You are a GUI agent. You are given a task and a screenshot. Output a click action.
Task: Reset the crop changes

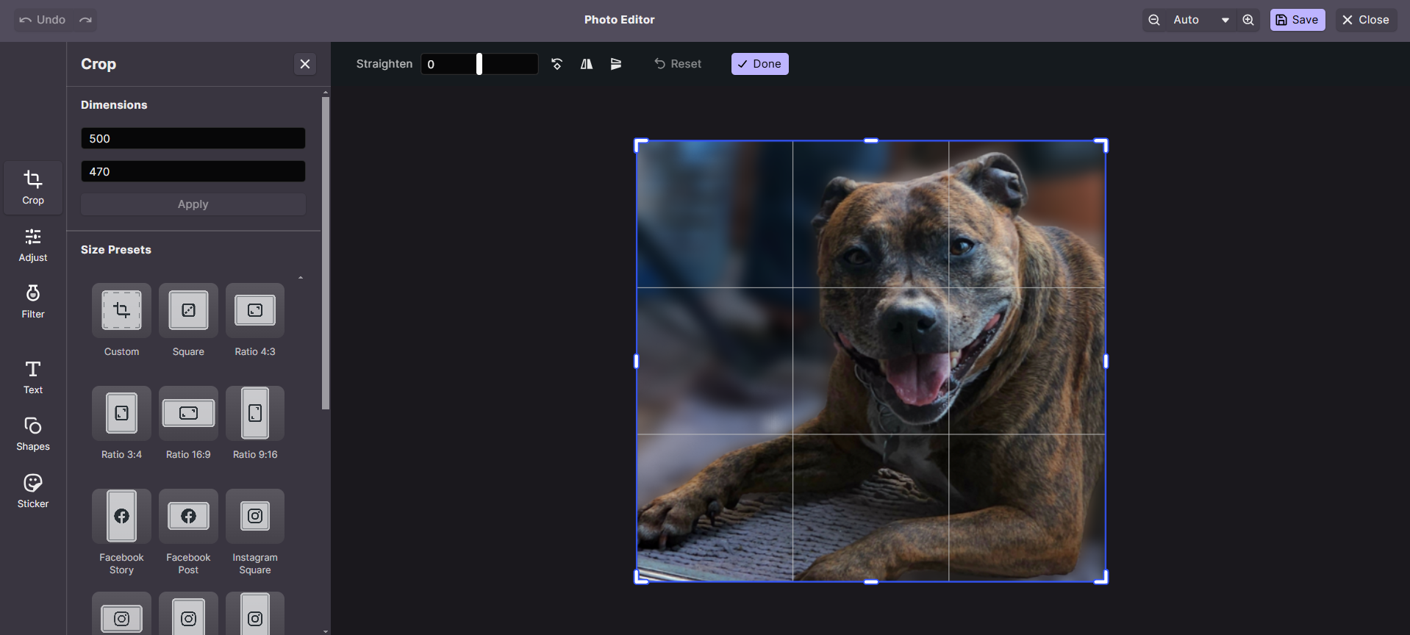click(678, 64)
